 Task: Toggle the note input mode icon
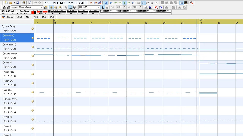(x=103, y=7)
